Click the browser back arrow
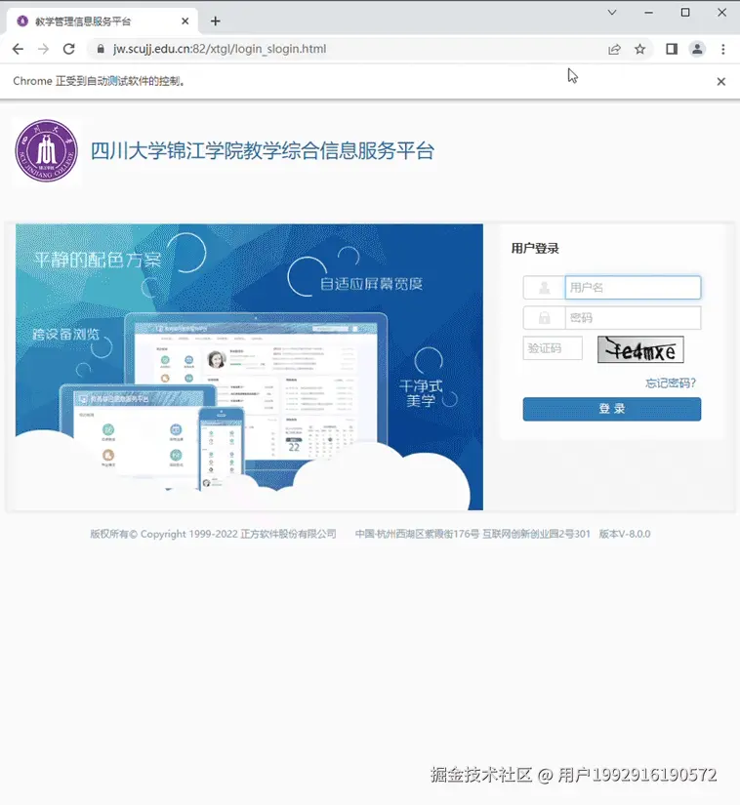The image size is (740, 805). pos(18,49)
